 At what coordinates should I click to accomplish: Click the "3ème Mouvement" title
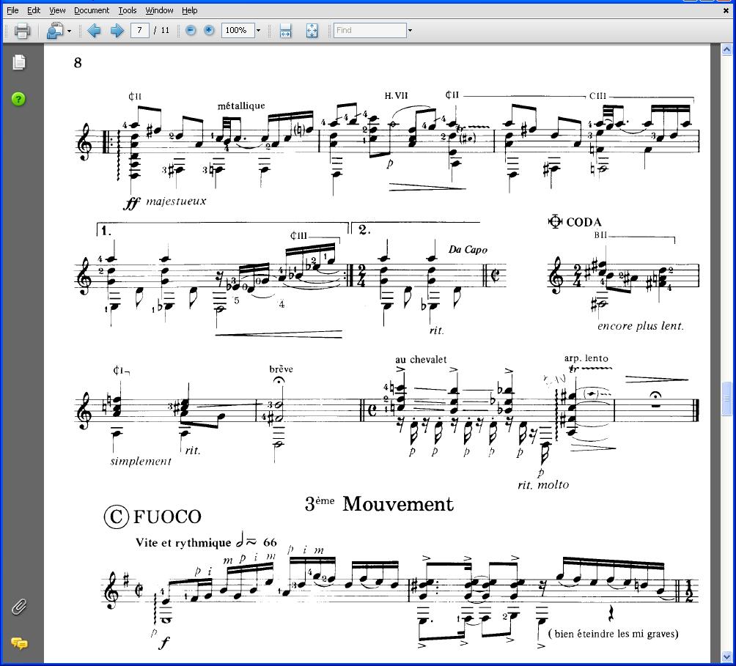pos(379,504)
